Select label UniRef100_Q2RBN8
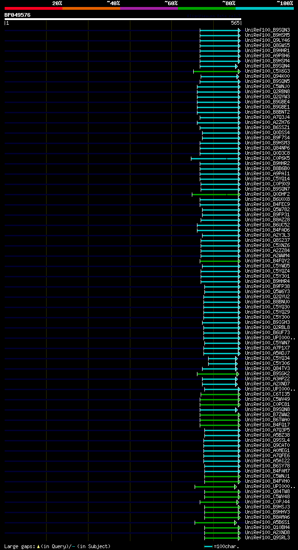Image resolution: width=298 pixels, height=550 pixels. point(267,92)
